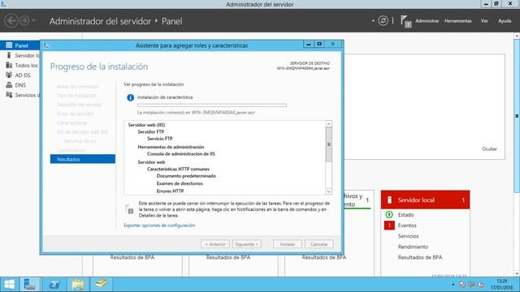Click 'Errores HTTP' entry
This screenshot has width=520, height=292.
point(170,191)
